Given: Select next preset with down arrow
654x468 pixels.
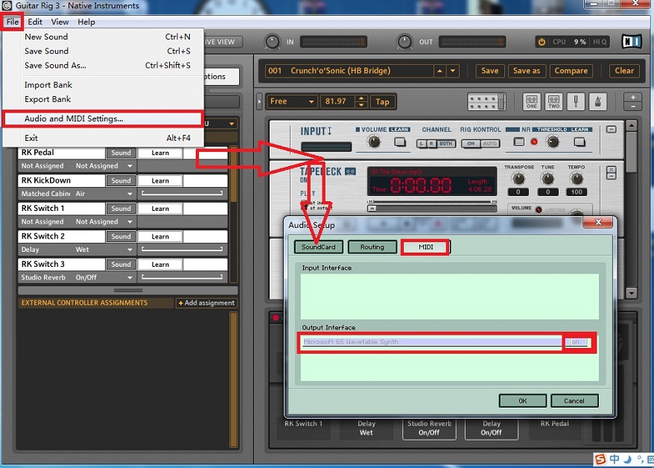Looking at the screenshot, I should click(453, 71).
